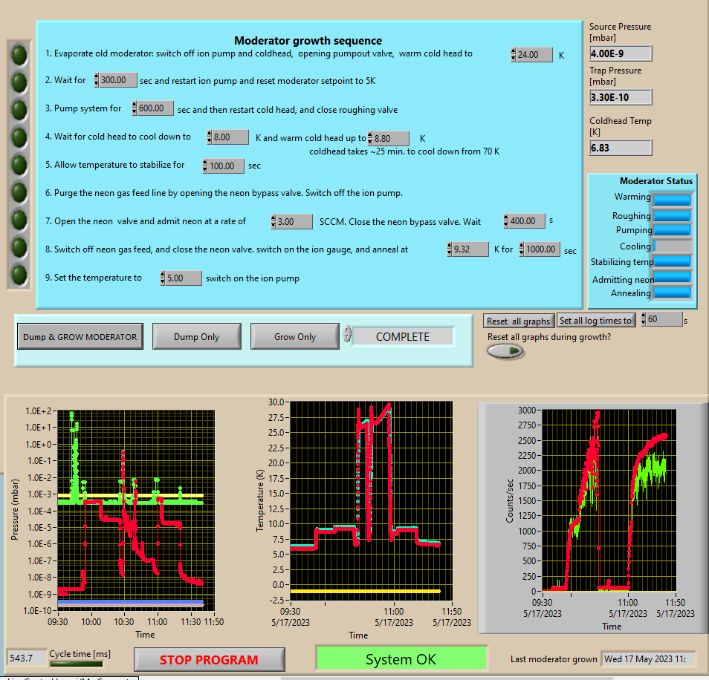
Task: Toggle Reset all graphs during growth switch
Action: (x=505, y=351)
